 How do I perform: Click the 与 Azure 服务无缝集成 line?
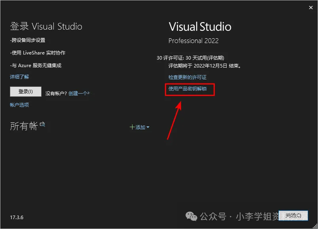coord(36,66)
